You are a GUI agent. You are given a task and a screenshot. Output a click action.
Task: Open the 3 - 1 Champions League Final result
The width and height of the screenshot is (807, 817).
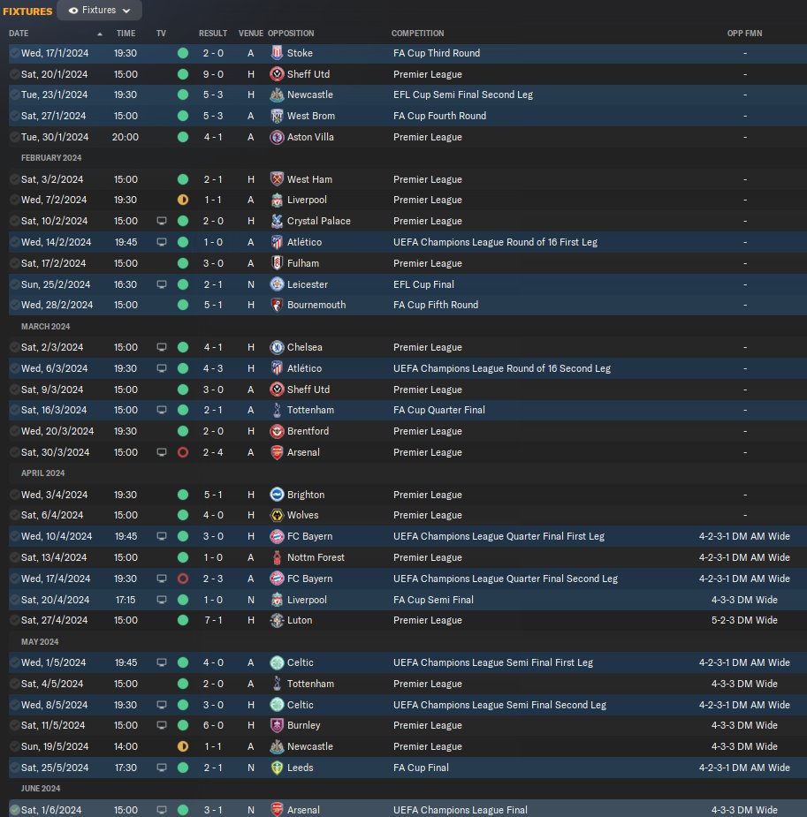[213, 810]
